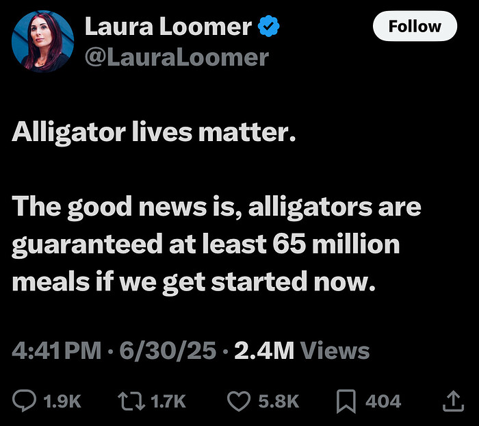The width and height of the screenshot is (479, 426).
Task: Click the @LauraLoomer handle
Action: click(x=177, y=58)
